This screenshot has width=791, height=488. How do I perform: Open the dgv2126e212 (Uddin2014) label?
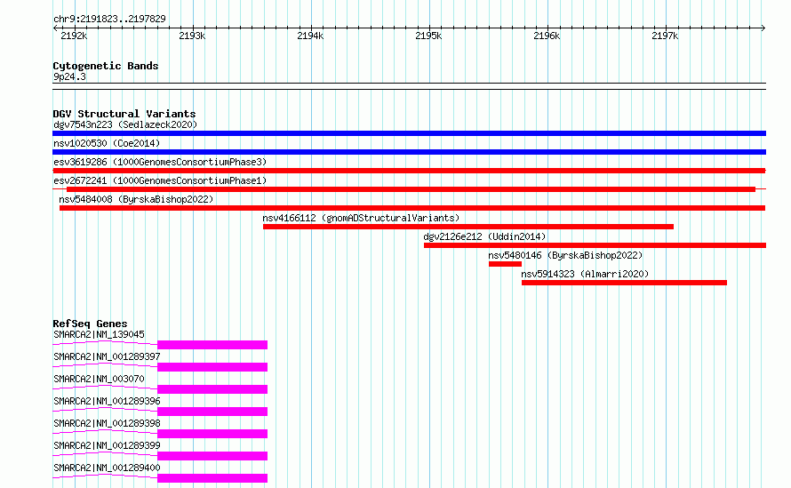pos(484,236)
